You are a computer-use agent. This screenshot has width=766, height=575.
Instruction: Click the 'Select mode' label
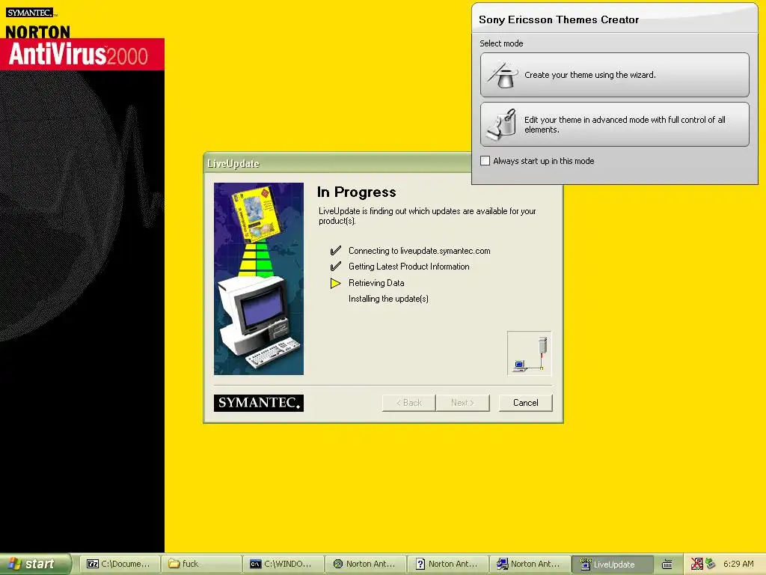501,43
